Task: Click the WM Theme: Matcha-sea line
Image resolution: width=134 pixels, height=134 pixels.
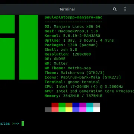Action: click(68, 68)
